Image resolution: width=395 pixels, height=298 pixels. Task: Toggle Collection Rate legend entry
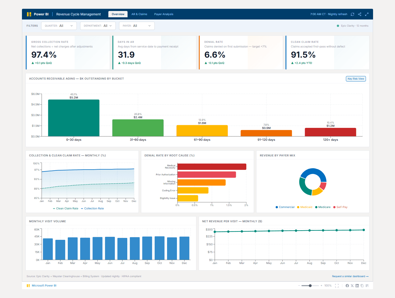pyautogui.click(x=92, y=209)
